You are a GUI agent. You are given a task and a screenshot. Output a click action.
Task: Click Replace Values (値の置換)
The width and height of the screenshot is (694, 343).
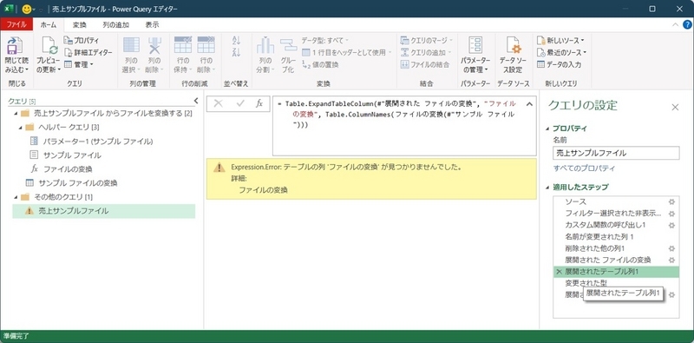coord(320,64)
